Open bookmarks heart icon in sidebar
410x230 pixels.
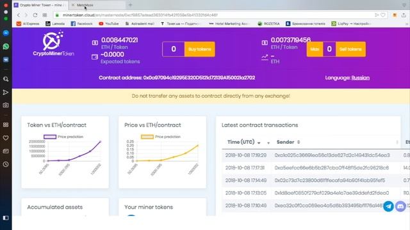tap(6, 138)
